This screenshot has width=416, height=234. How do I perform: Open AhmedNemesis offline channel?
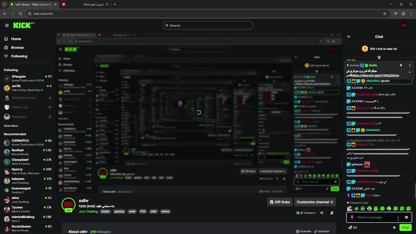[x=28, y=98]
